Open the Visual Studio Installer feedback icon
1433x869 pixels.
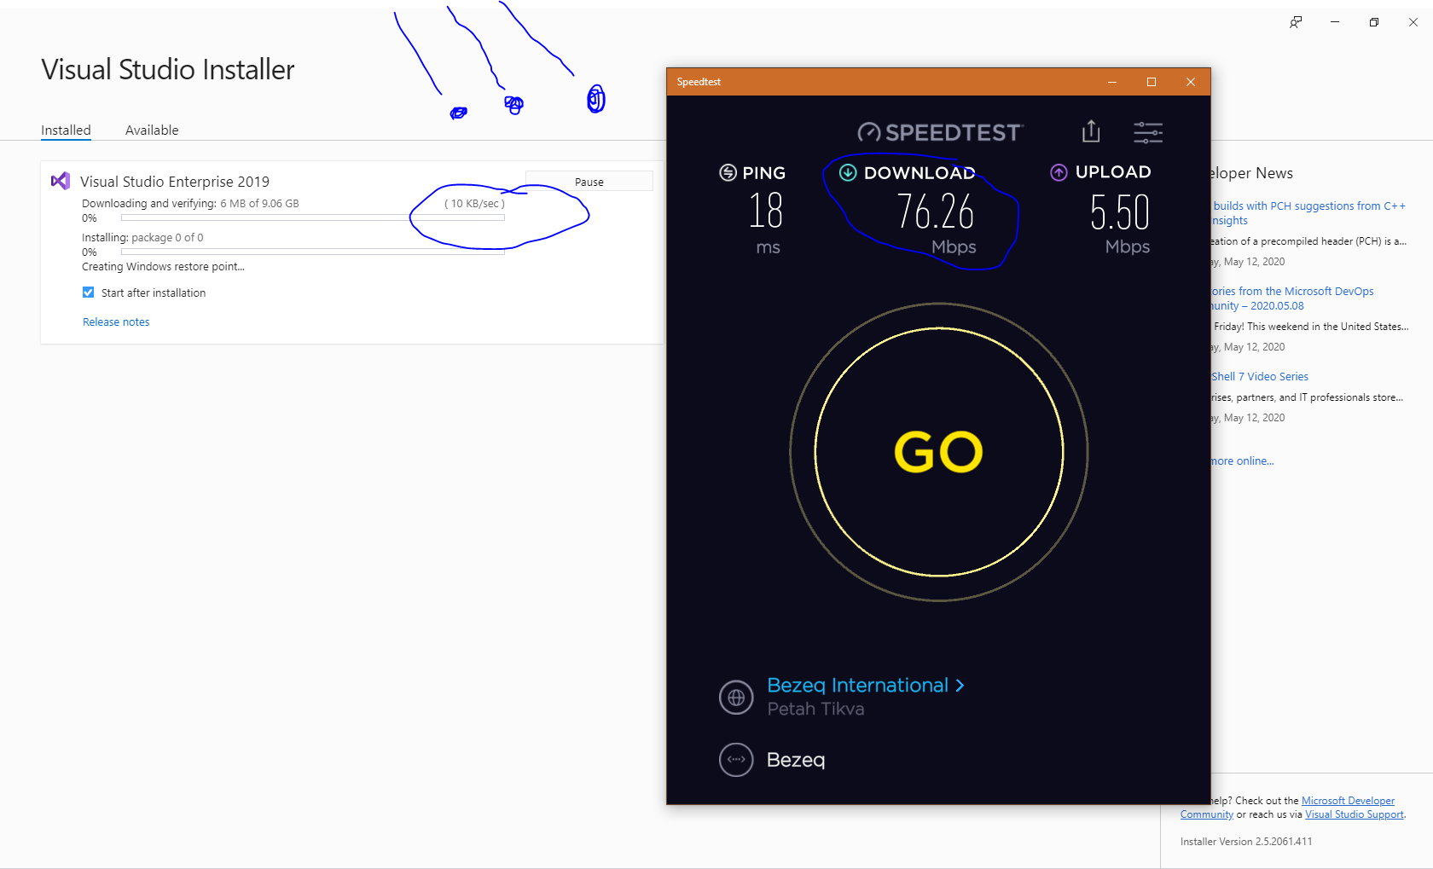[x=1296, y=22]
